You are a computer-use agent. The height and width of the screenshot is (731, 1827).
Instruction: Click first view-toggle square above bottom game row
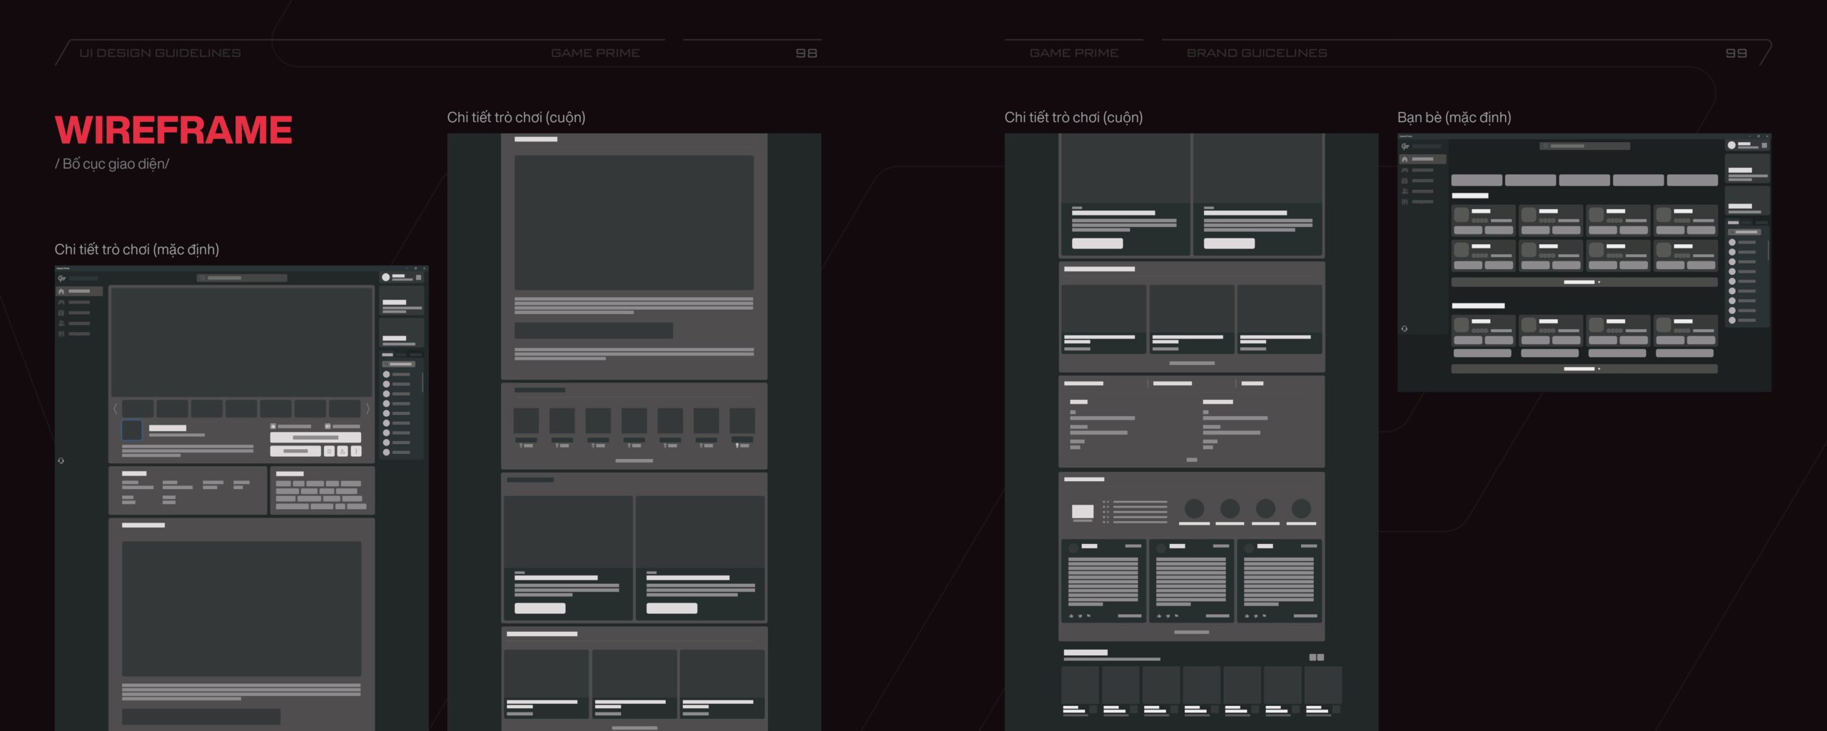click(x=1312, y=657)
